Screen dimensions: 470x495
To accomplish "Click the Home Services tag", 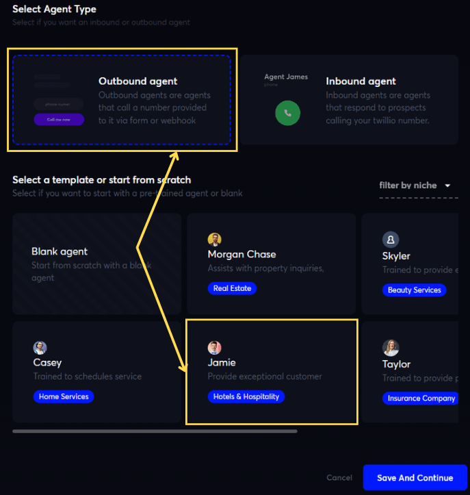I will point(64,396).
